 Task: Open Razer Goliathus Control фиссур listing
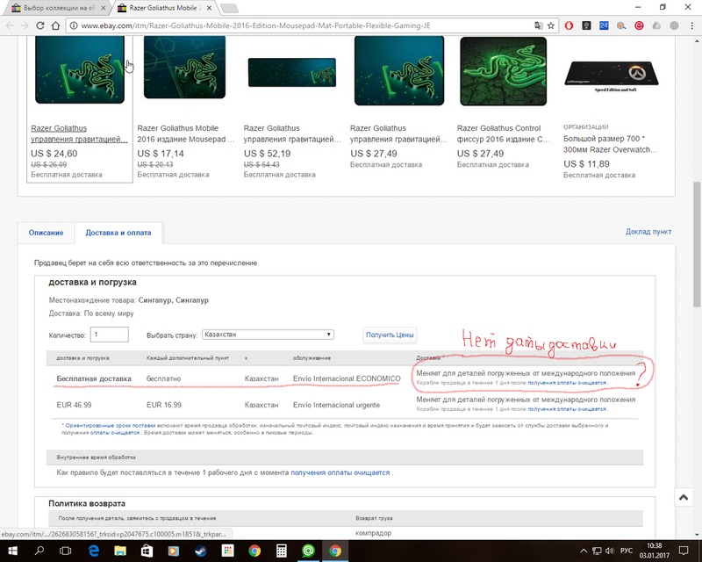click(x=504, y=133)
